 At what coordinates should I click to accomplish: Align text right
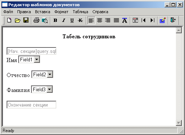click(x=108, y=20)
